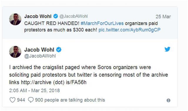Click '900 people are talking about this'
The height and width of the screenshot is (111, 188).
(x=70, y=100)
